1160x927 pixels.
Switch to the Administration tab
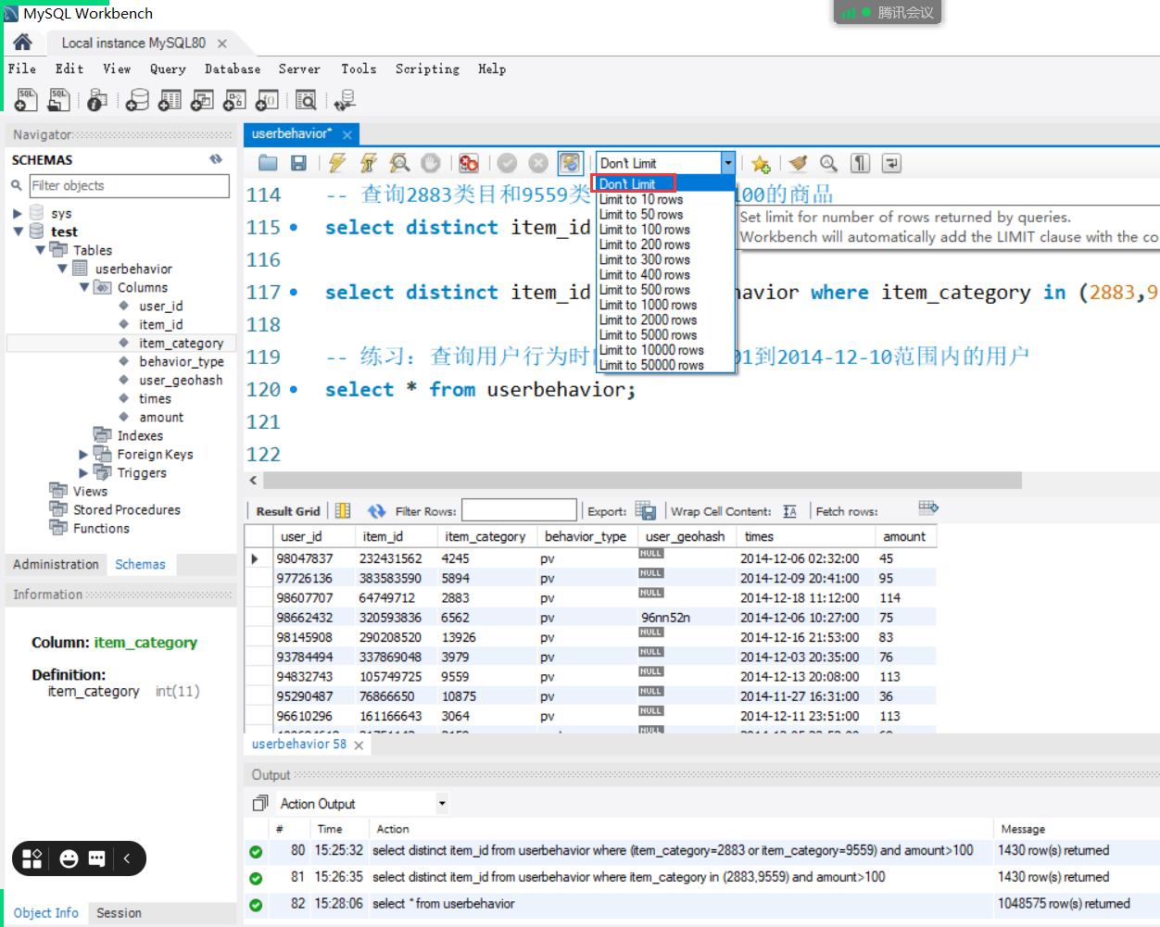click(56, 564)
